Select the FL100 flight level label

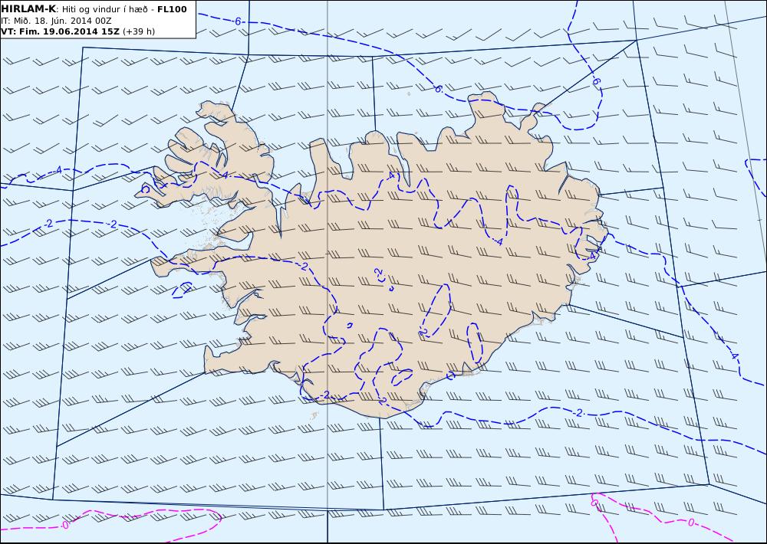[172, 9]
